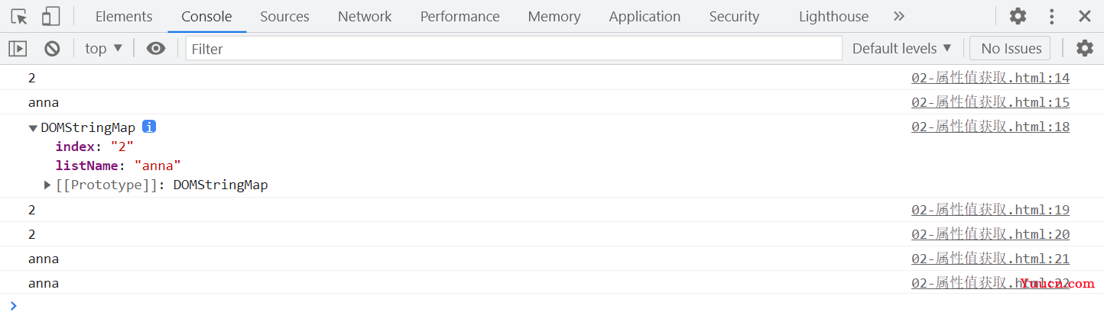Activate the inspect element picker icon
The height and width of the screenshot is (325, 1104).
19,16
